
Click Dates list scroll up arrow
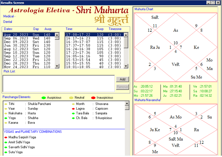click(x=57, y=35)
